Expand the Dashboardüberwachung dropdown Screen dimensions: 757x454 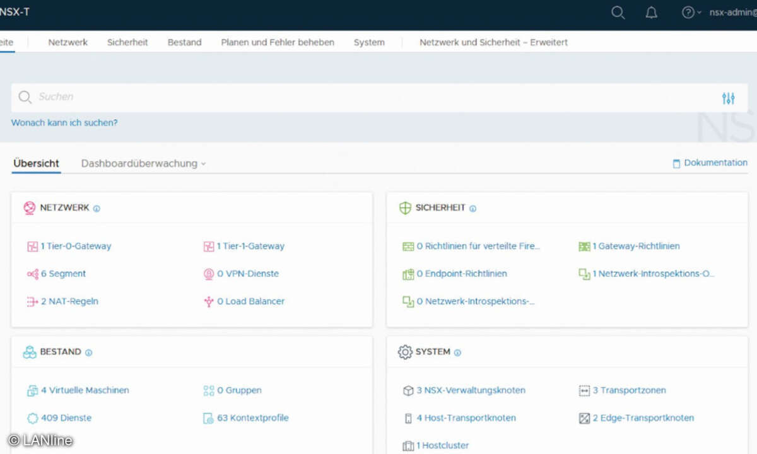[x=144, y=163]
